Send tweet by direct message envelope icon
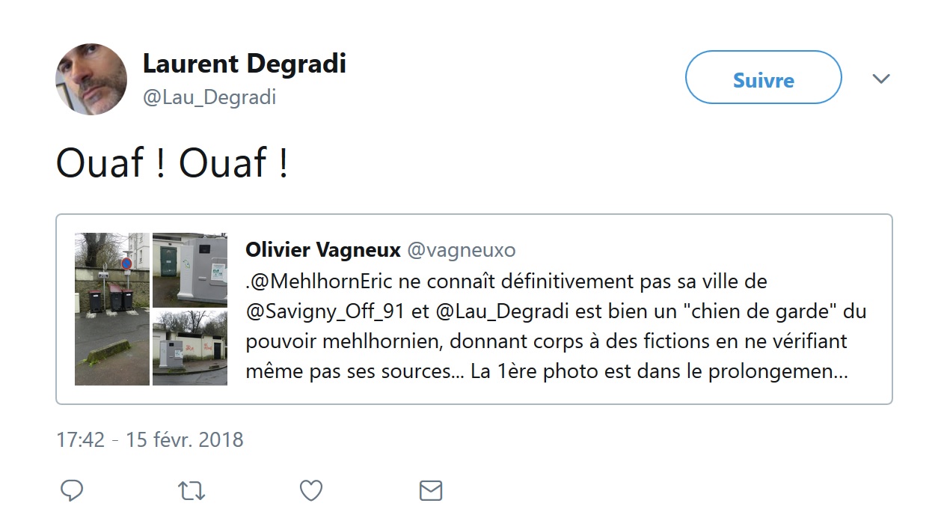This screenshot has width=947, height=527. [x=431, y=490]
